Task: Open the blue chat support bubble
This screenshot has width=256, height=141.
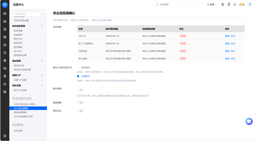Action: 249,121
